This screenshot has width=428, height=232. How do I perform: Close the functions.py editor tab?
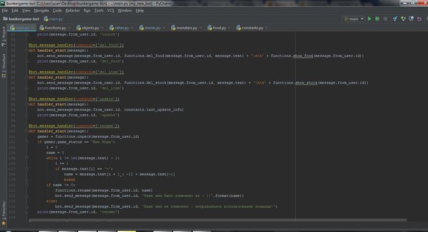[69, 28]
